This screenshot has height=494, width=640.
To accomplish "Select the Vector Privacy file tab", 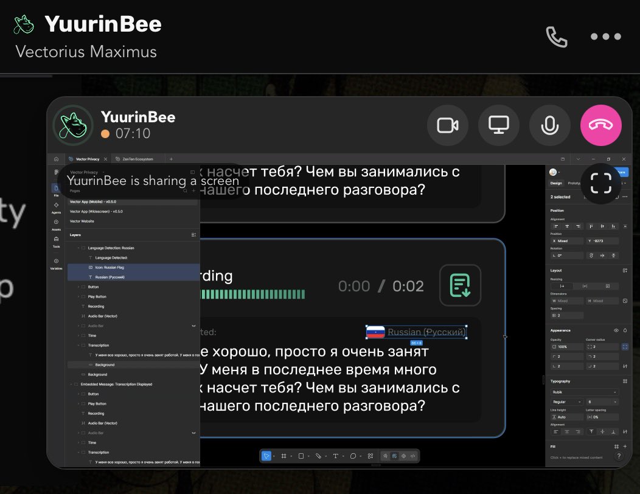I will point(88,159).
